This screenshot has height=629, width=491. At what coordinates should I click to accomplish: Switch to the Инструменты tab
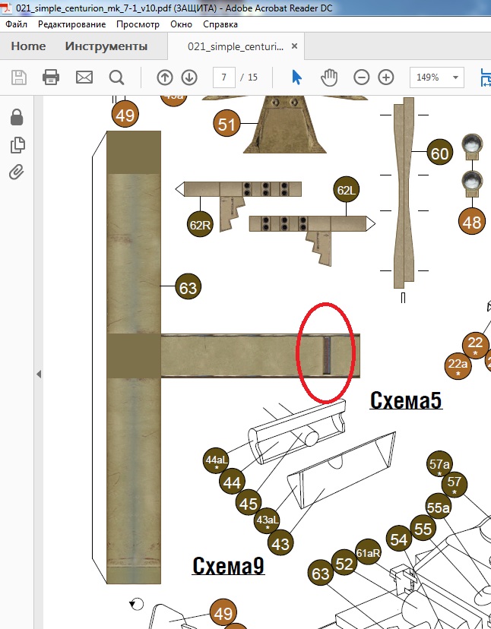pos(106,46)
